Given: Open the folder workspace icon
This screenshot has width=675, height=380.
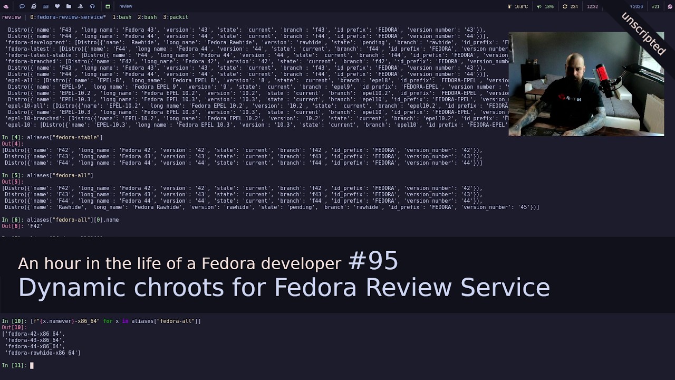Looking at the screenshot, I should tap(69, 6).
